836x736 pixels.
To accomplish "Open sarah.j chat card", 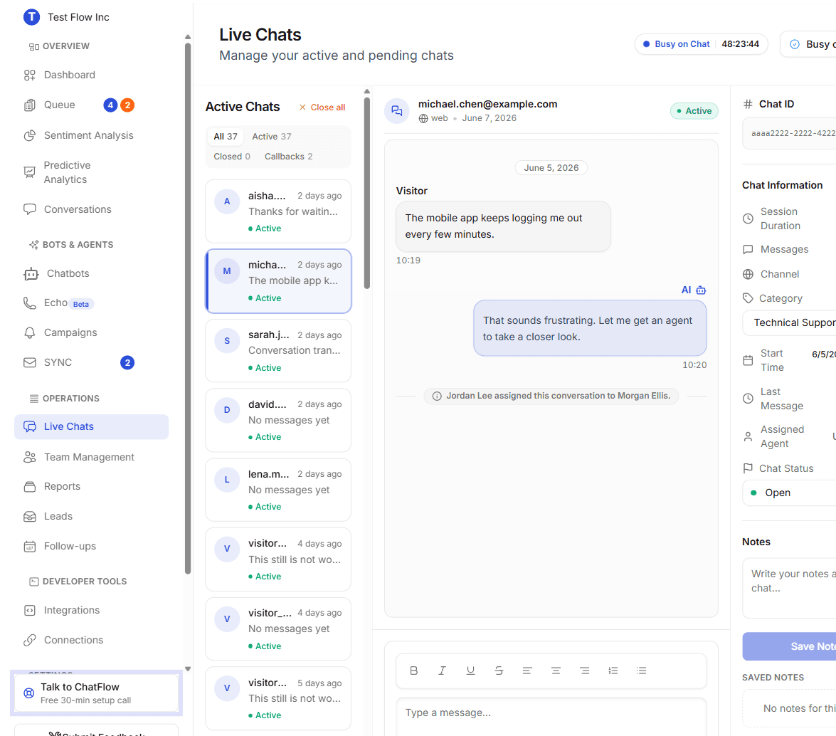I will coord(278,350).
